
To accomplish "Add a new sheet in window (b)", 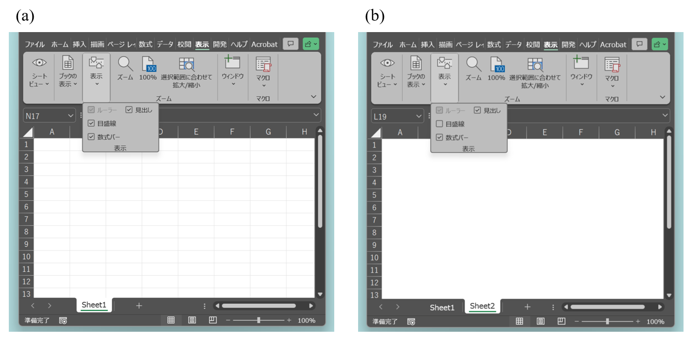I will tap(528, 307).
